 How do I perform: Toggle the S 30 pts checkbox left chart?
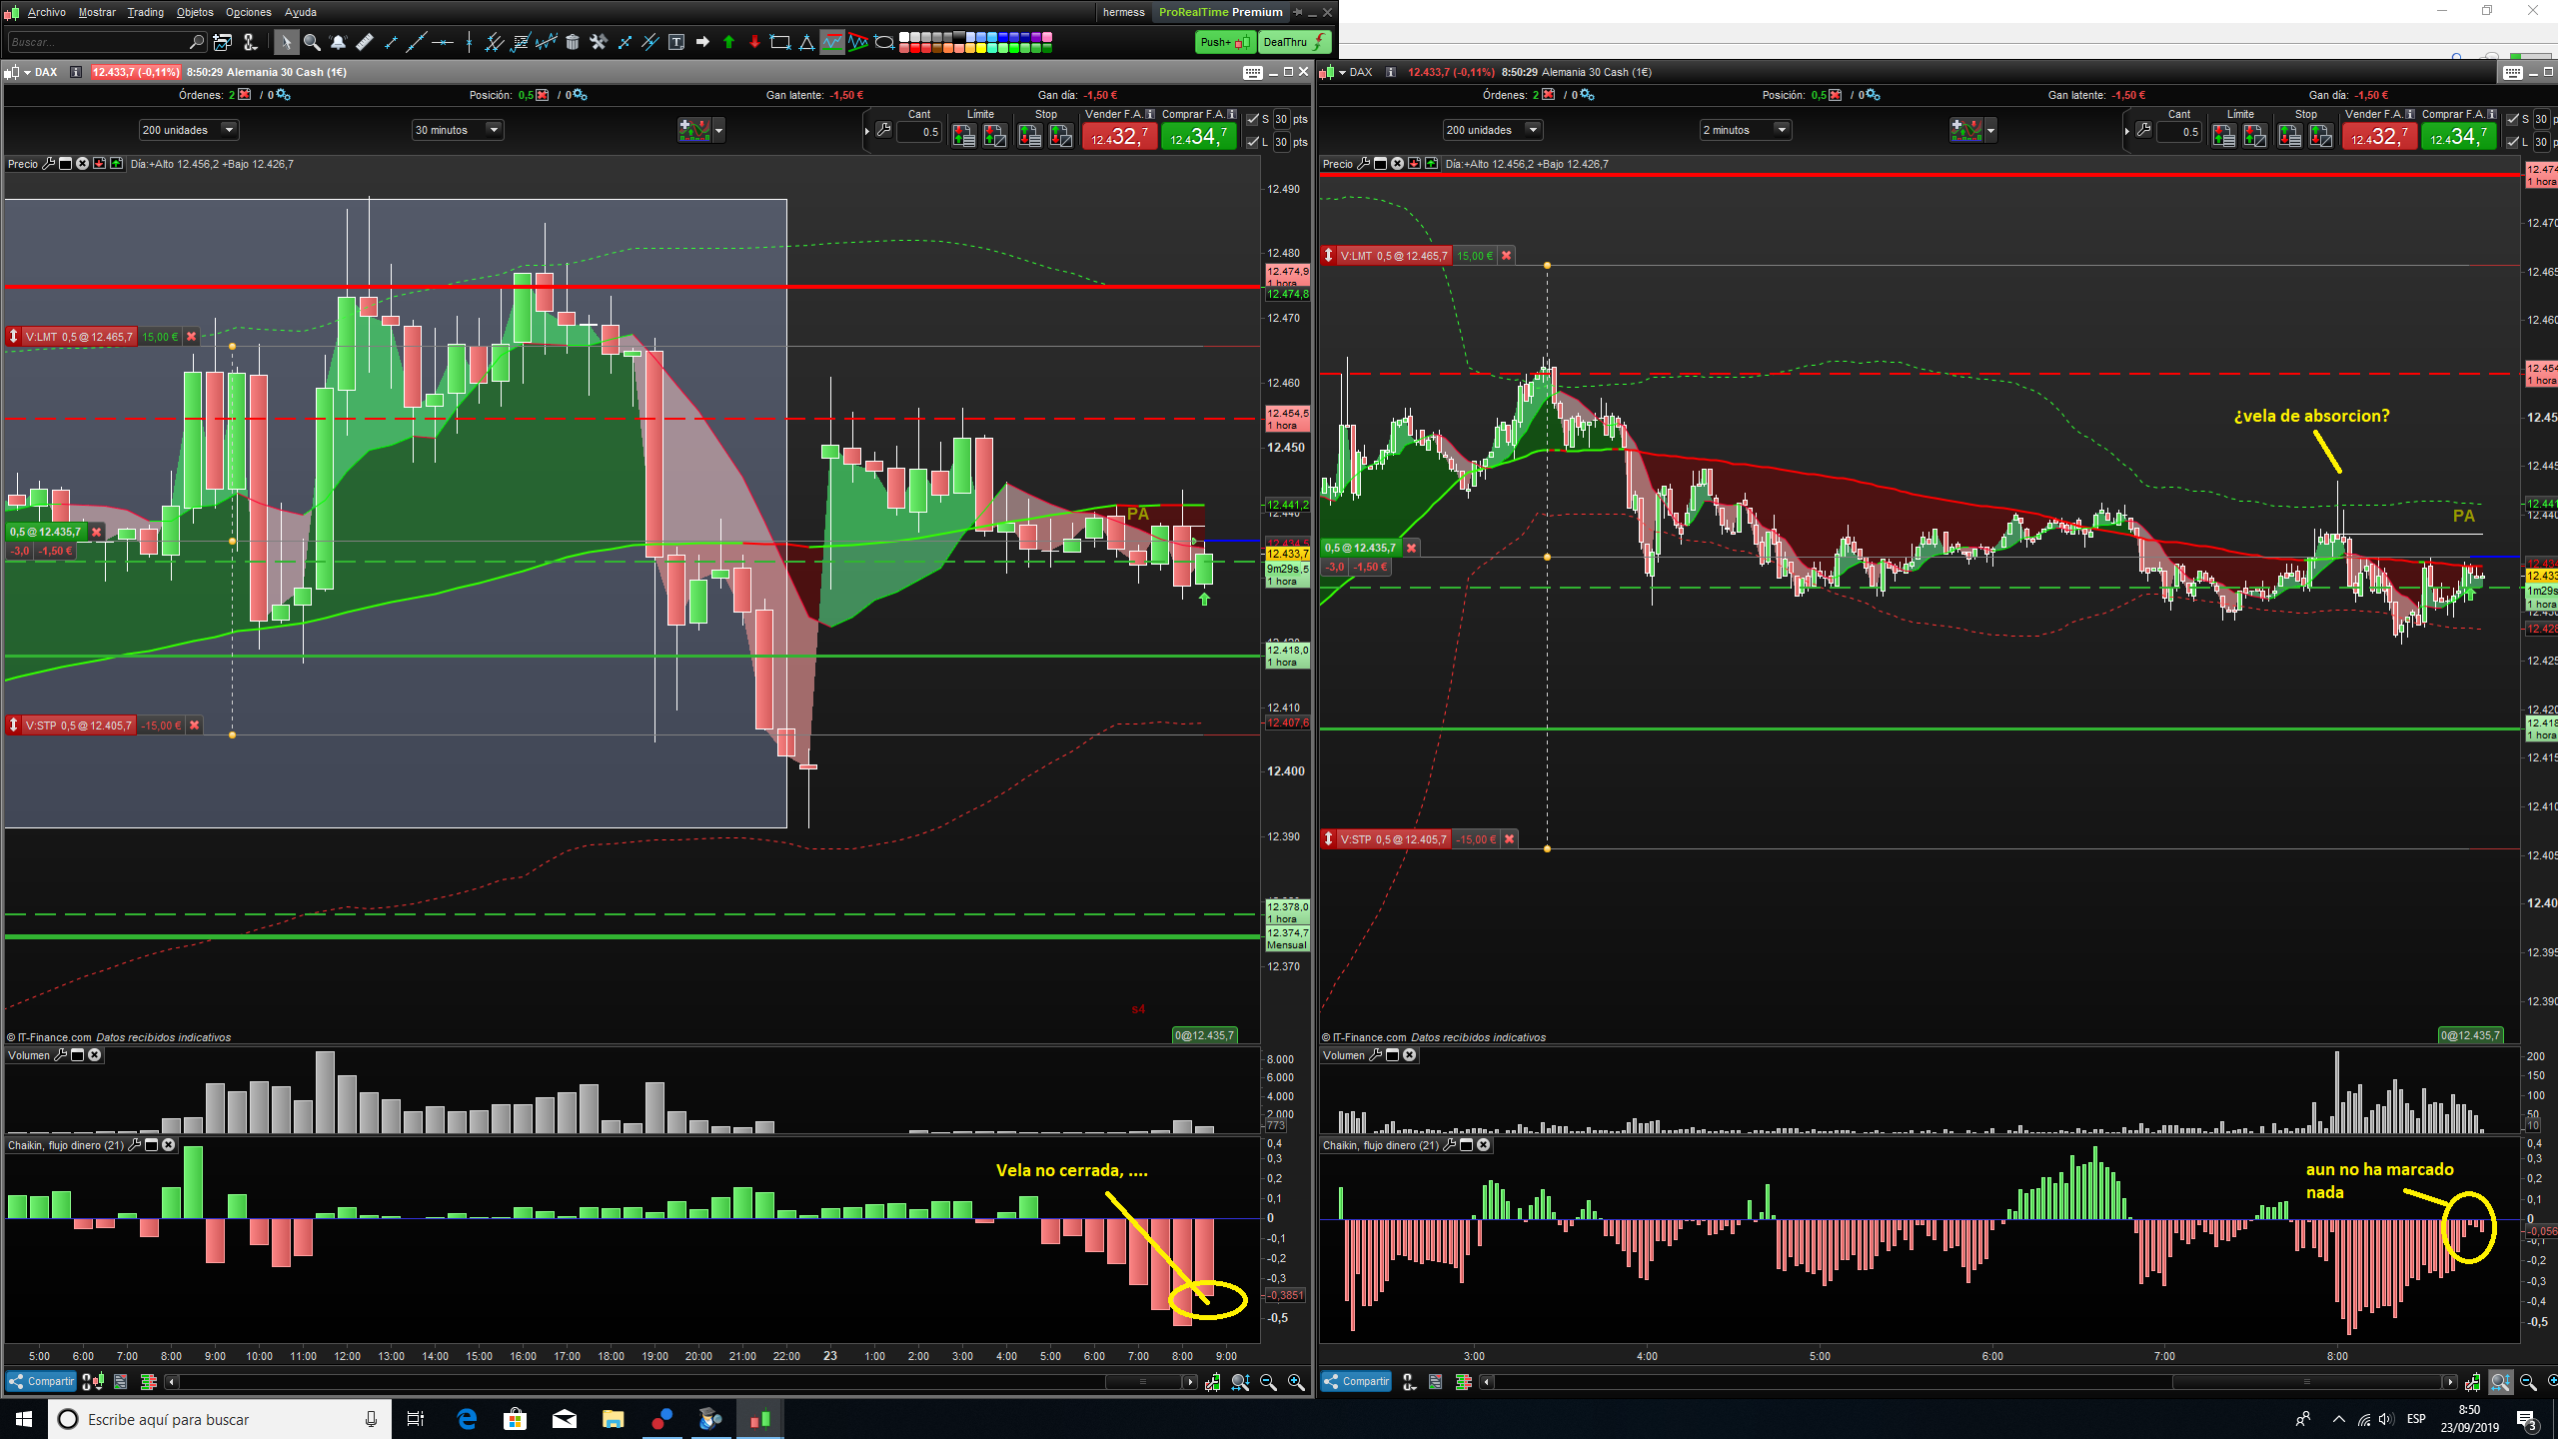point(1253,119)
